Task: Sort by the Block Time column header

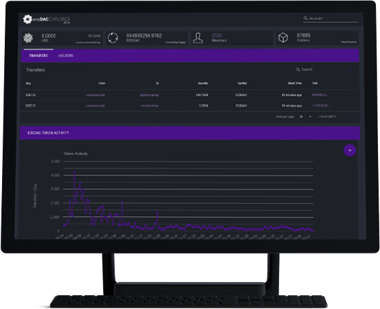Action: coord(295,83)
